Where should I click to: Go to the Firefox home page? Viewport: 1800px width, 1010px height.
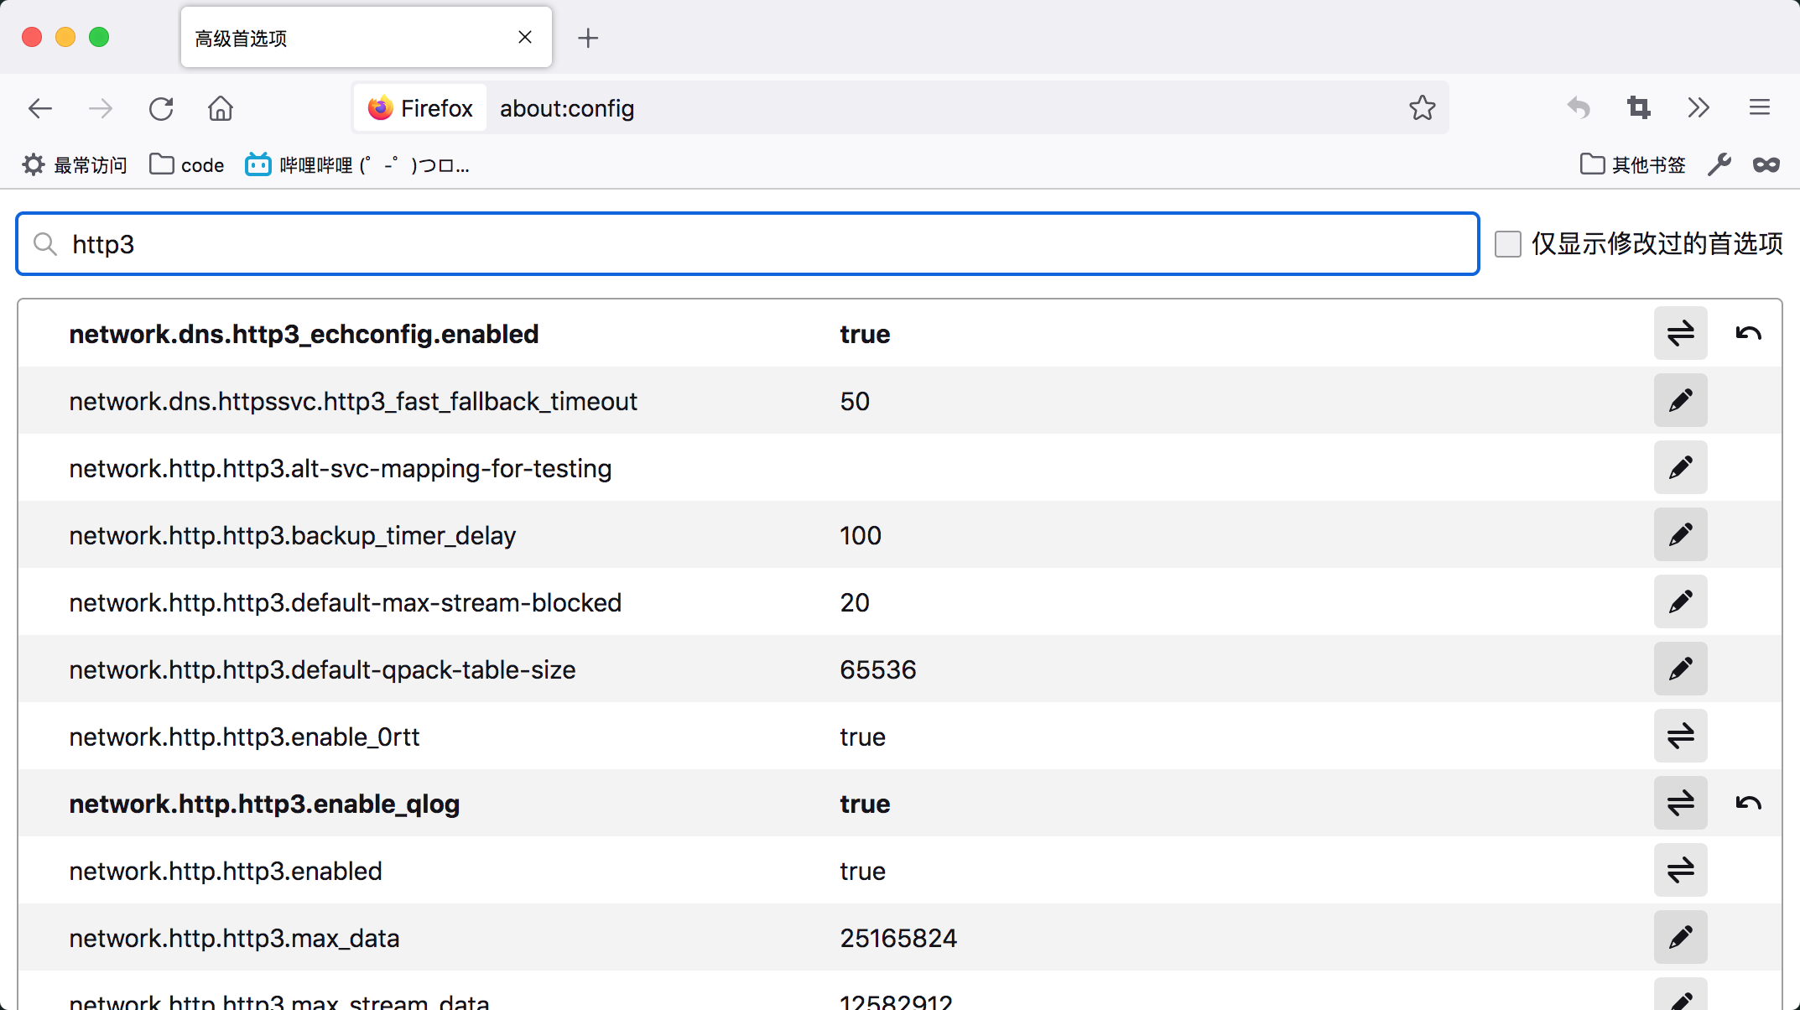(x=221, y=108)
